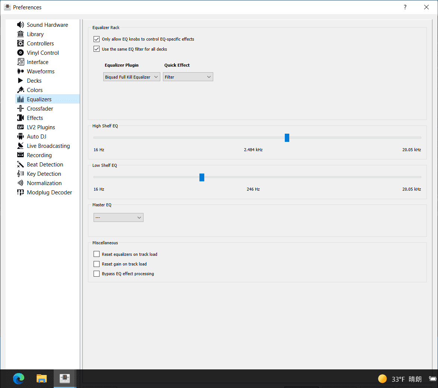Click the Normalization sound-wave icon
This screenshot has width=438, height=388.
click(21, 183)
